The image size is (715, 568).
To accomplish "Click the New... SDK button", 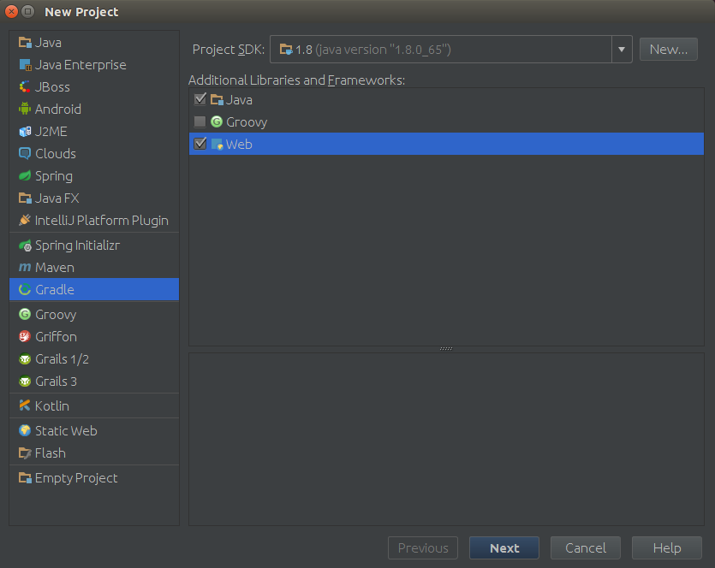I will (668, 50).
